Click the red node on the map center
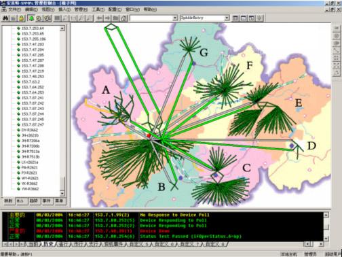Screen dimensions: 342x257 pyautogui.click(x=149, y=135)
